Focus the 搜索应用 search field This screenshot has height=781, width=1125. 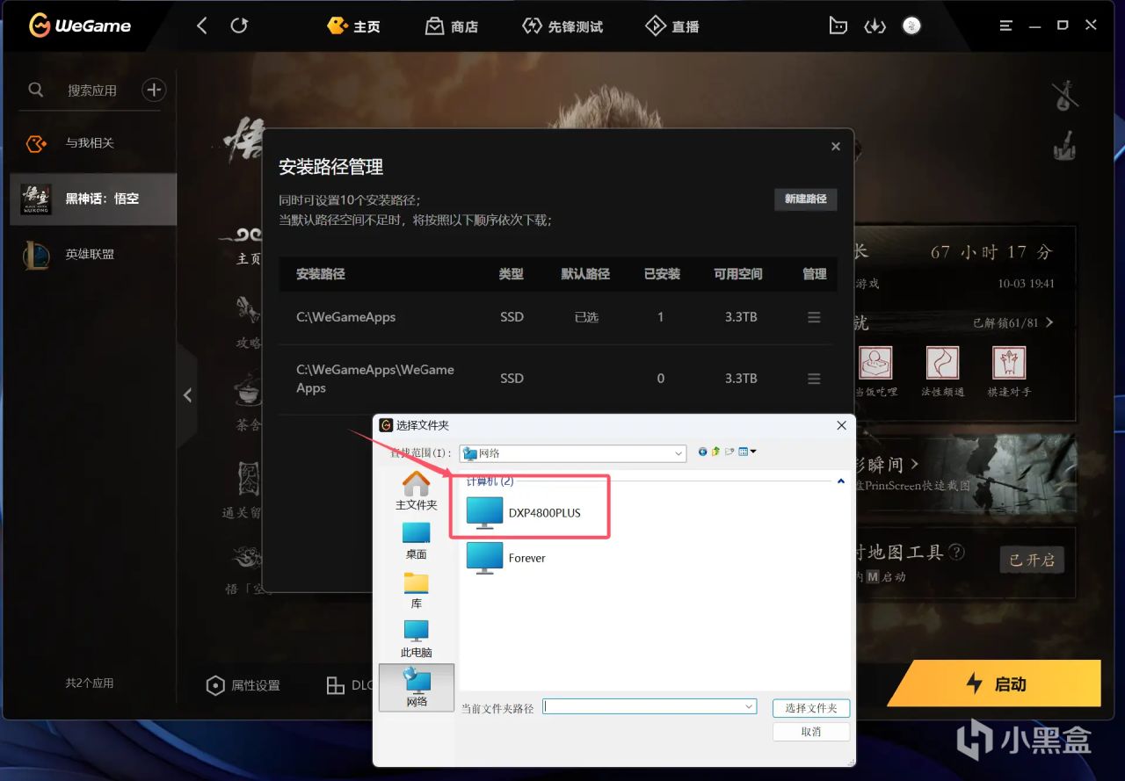(91, 90)
